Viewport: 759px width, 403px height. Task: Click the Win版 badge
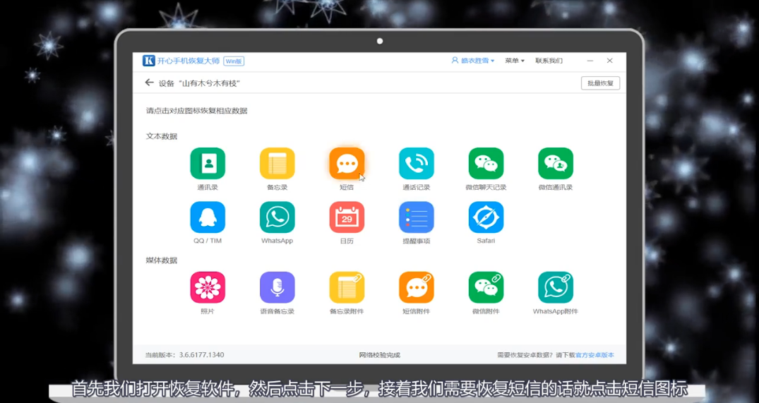coord(234,61)
